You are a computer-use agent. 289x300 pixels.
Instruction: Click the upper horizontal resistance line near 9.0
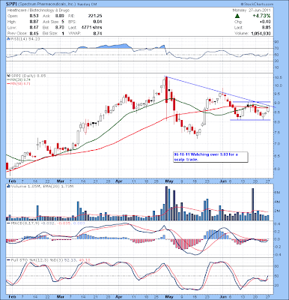click(x=252, y=102)
